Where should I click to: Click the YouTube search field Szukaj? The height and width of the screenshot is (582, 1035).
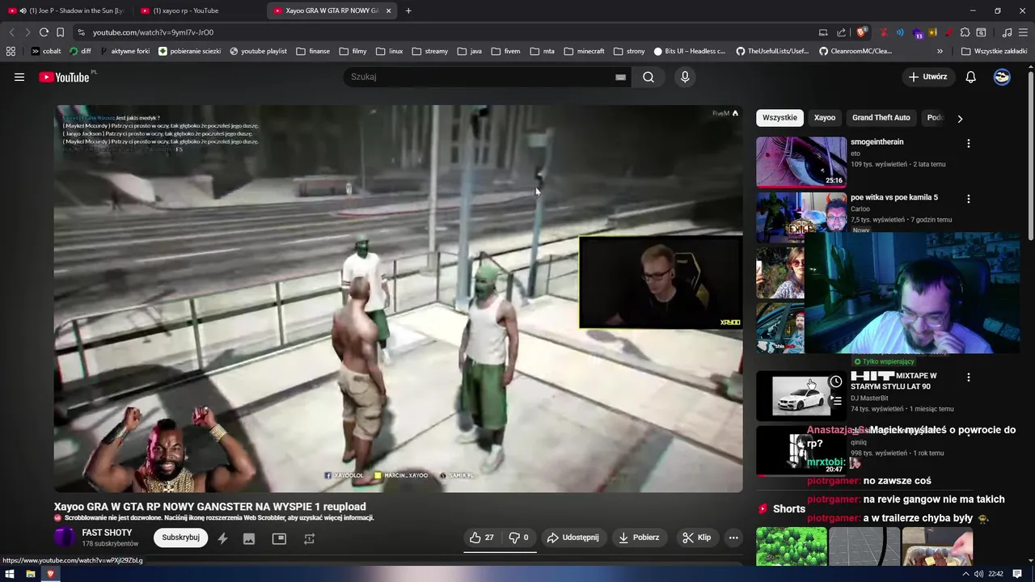pos(481,77)
